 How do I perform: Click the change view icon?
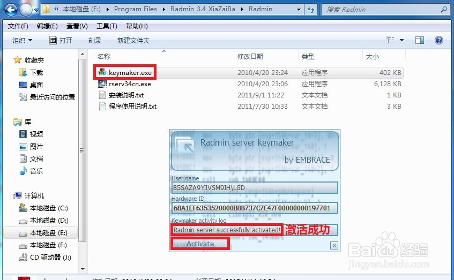click(x=390, y=40)
